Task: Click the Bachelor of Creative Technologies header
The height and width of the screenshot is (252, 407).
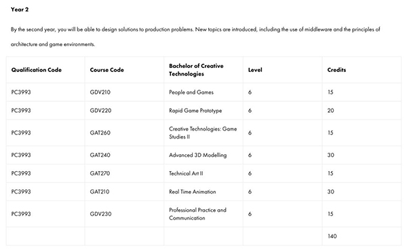Action: 196,70
